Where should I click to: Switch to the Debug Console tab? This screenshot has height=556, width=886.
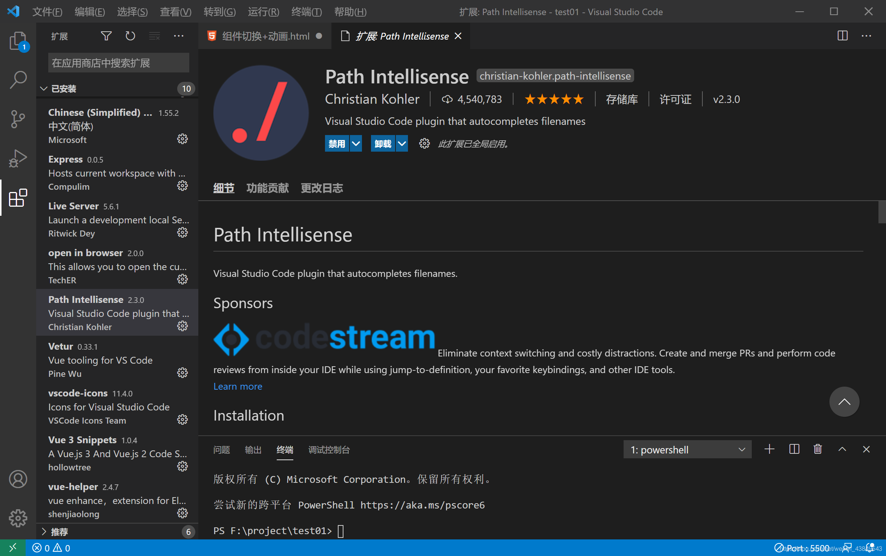(x=329, y=450)
